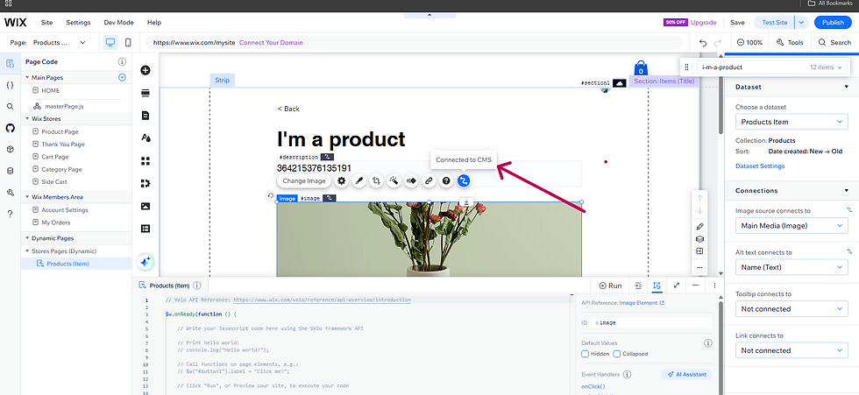Open Dataset Settings link
Image resolution: width=859 pixels, height=395 pixels.
(x=760, y=166)
